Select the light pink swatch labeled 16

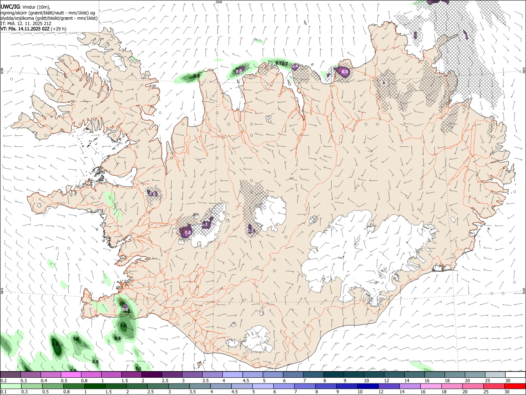431,386
